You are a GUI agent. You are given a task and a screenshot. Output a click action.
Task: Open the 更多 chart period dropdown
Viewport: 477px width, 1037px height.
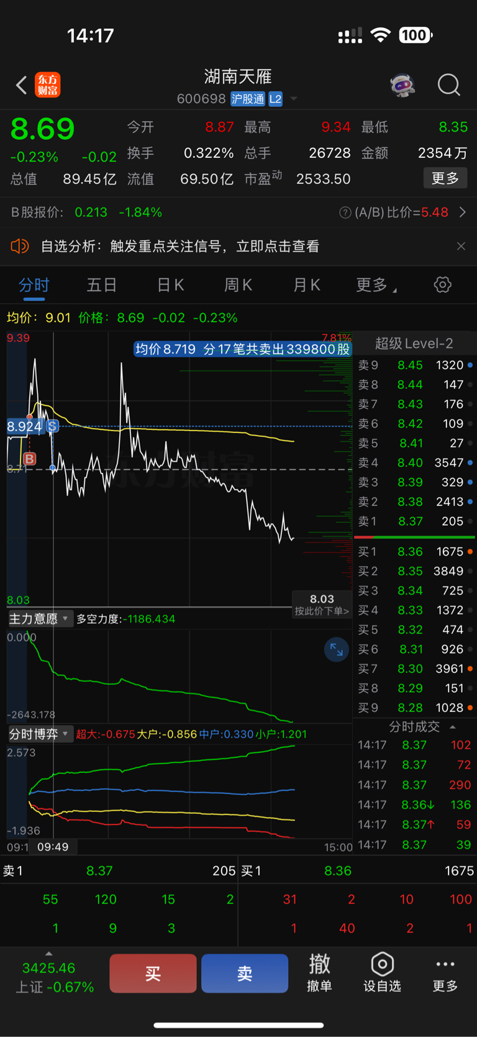pos(376,285)
